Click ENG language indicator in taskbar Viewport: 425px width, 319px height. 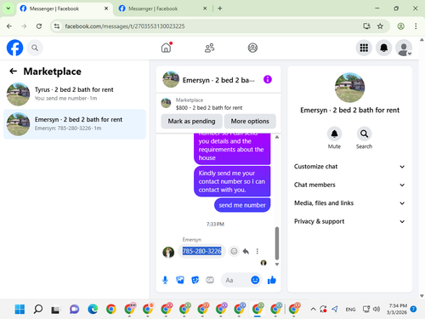(x=350, y=310)
